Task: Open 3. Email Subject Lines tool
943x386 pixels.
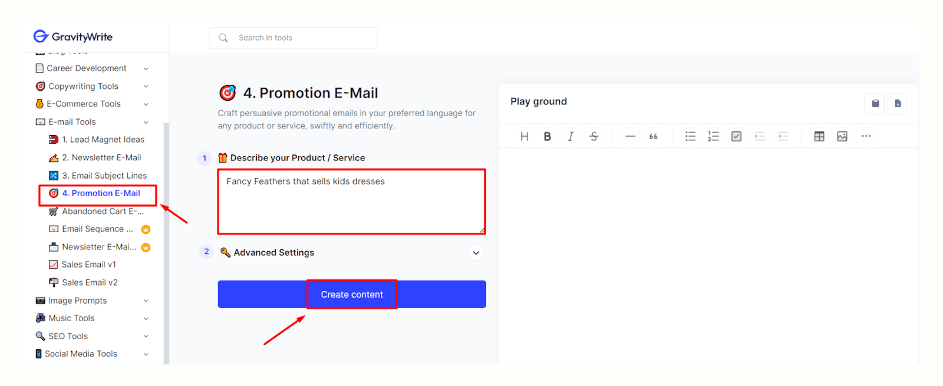Action: coord(98,176)
